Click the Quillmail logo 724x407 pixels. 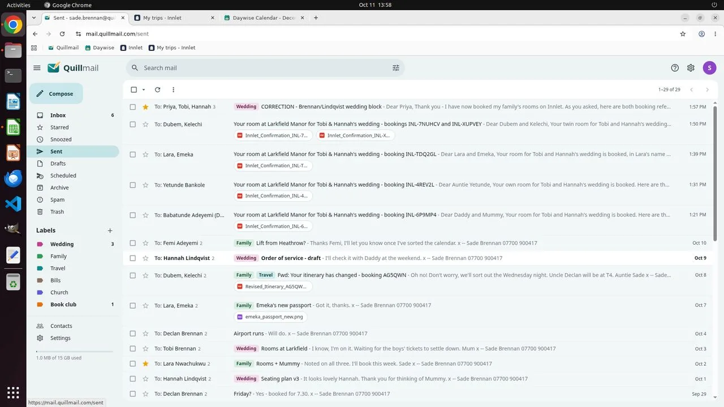coord(73,68)
